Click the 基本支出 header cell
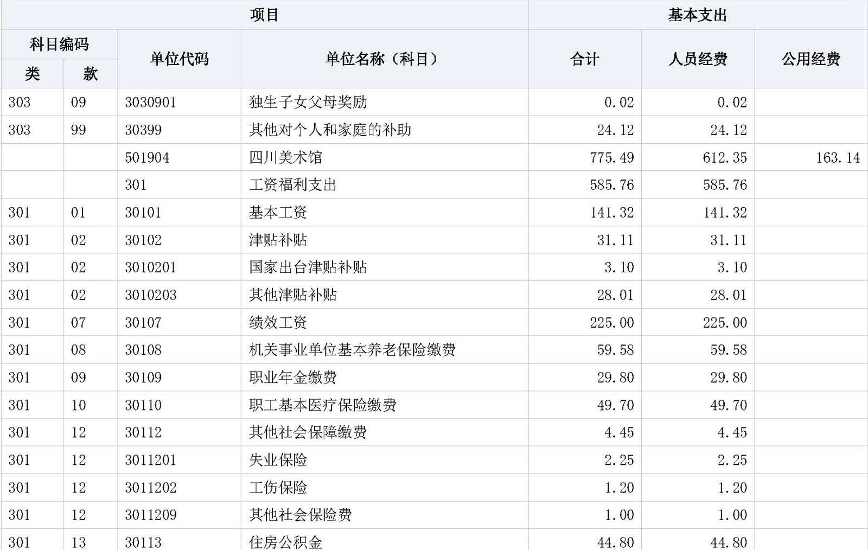Screen dimensions: 868x550 698,15
